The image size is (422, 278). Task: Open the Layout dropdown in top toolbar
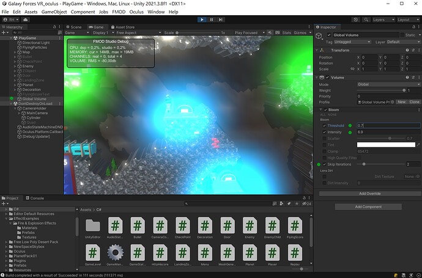click(409, 20)
